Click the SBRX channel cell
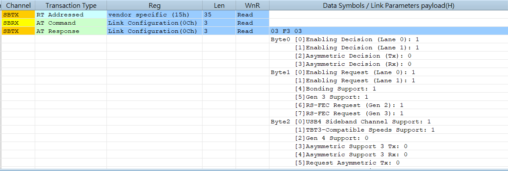Image resolution: width=508 pixels, height=171 pixels. [18, 23]
